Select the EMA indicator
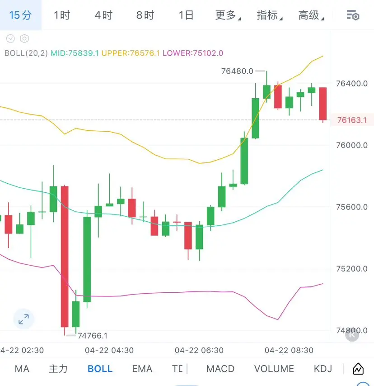 click(x=142, y=369)
